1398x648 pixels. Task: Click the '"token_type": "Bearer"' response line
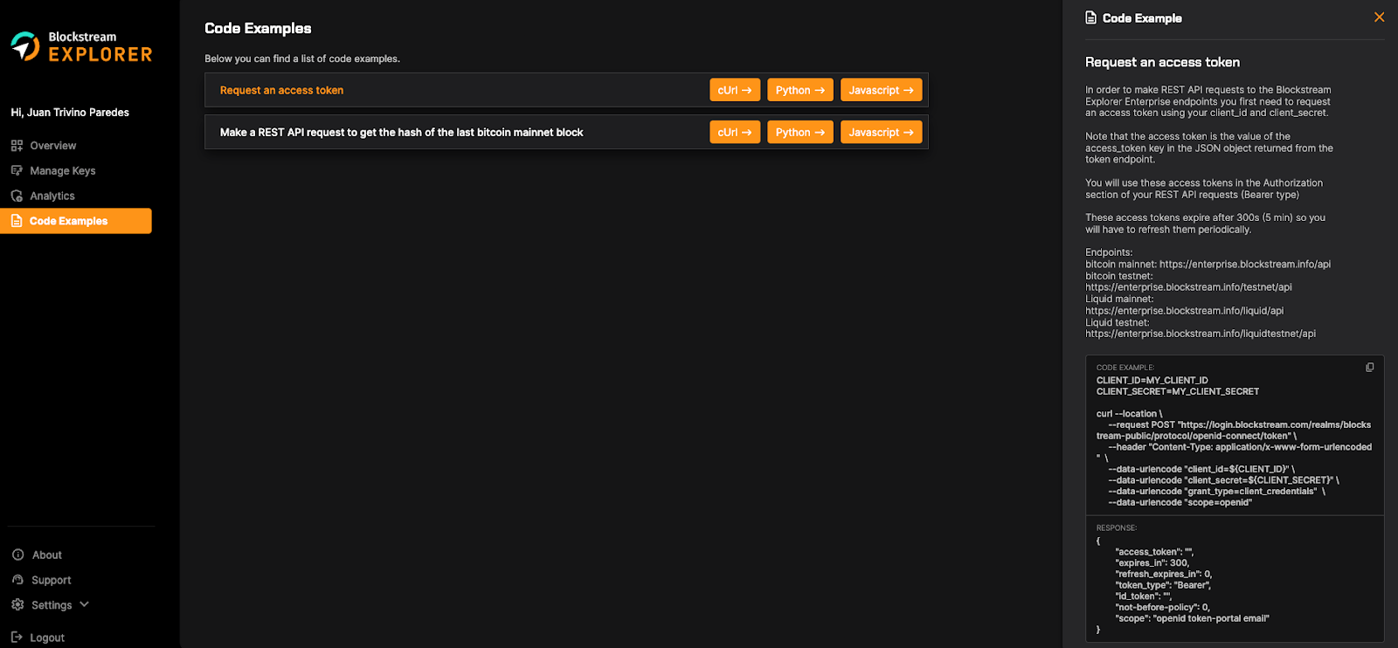(1163, 585)
